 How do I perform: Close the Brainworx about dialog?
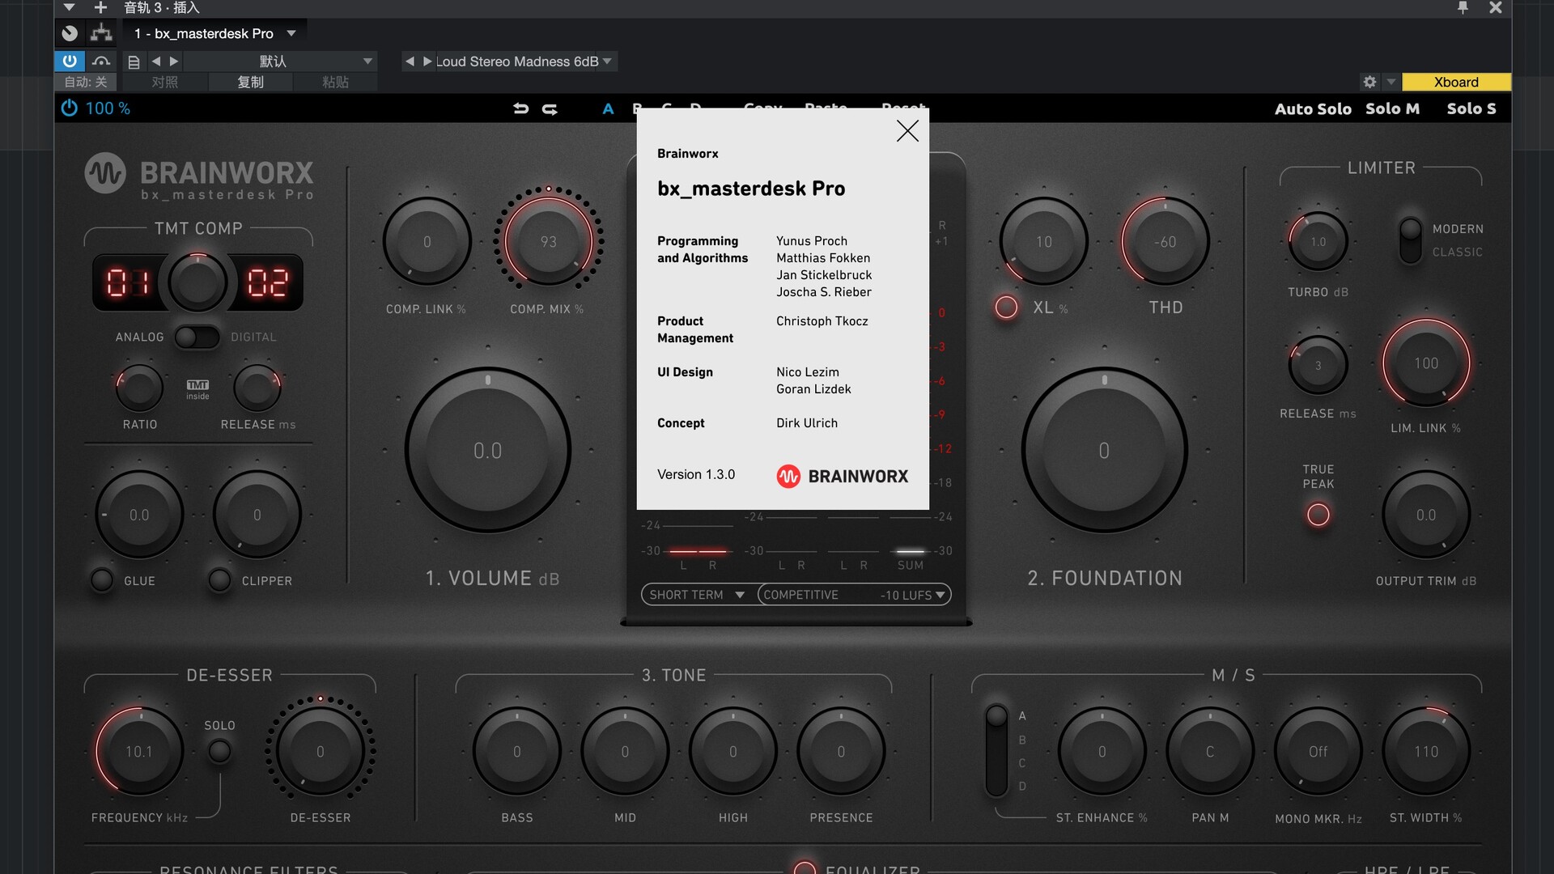pyautogui.click(x=907, y=131)
